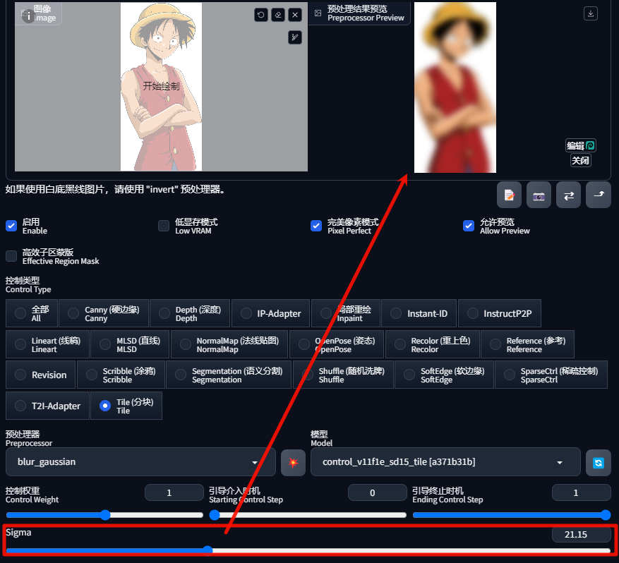
Task: Select the All control type
Action: coord(32,314)
